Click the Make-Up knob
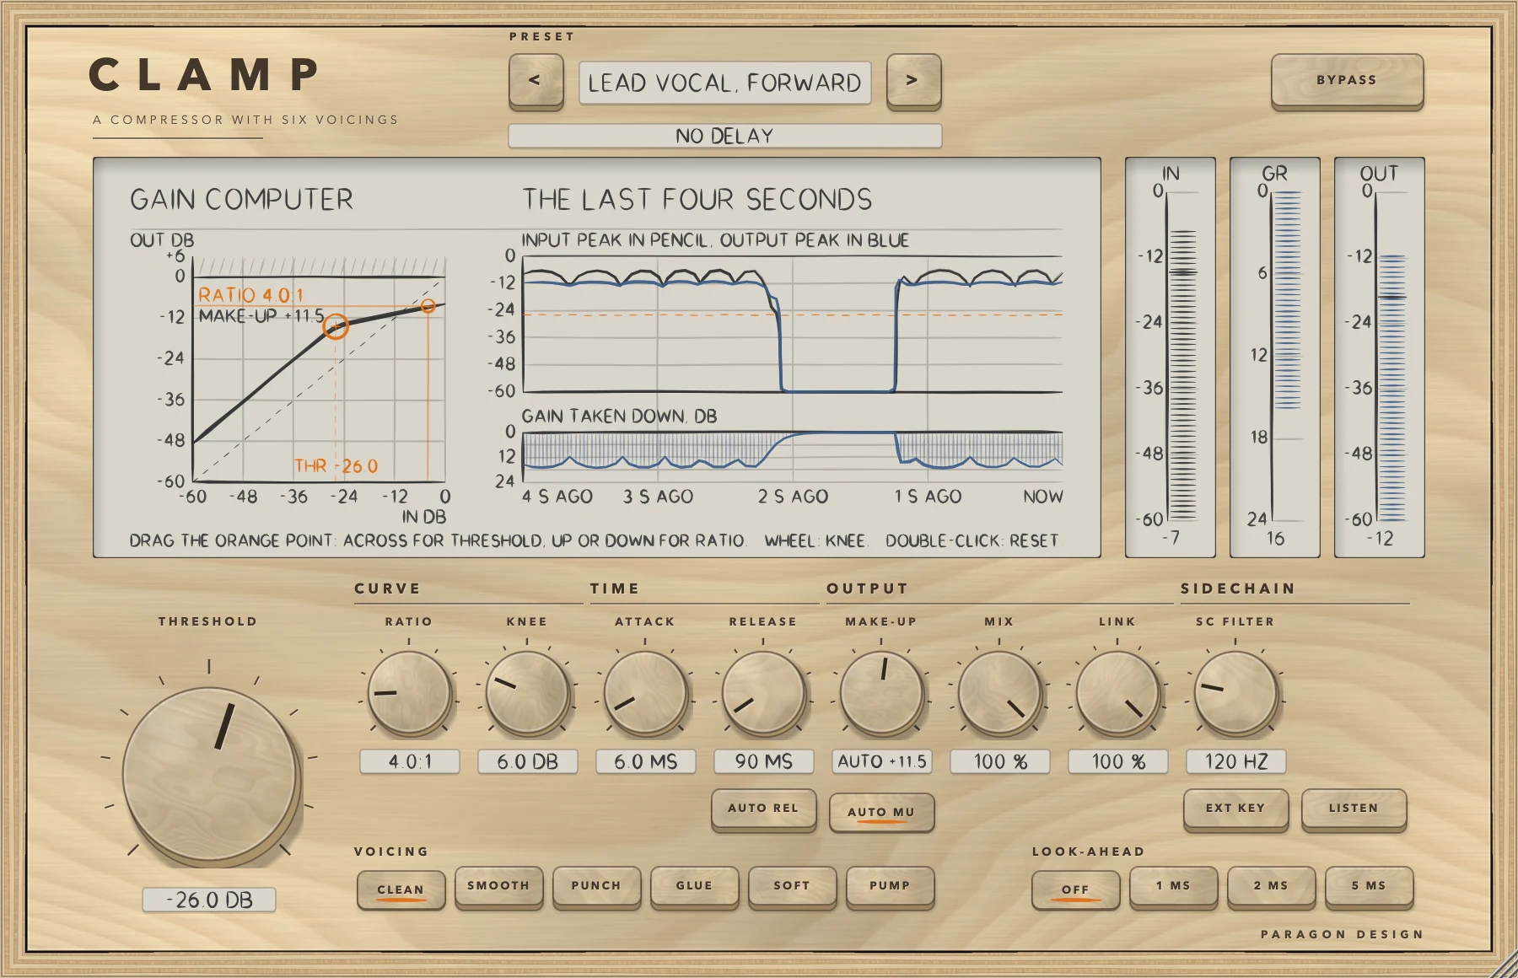Viewport: 1518px width, 978px height. pos(881,692)
